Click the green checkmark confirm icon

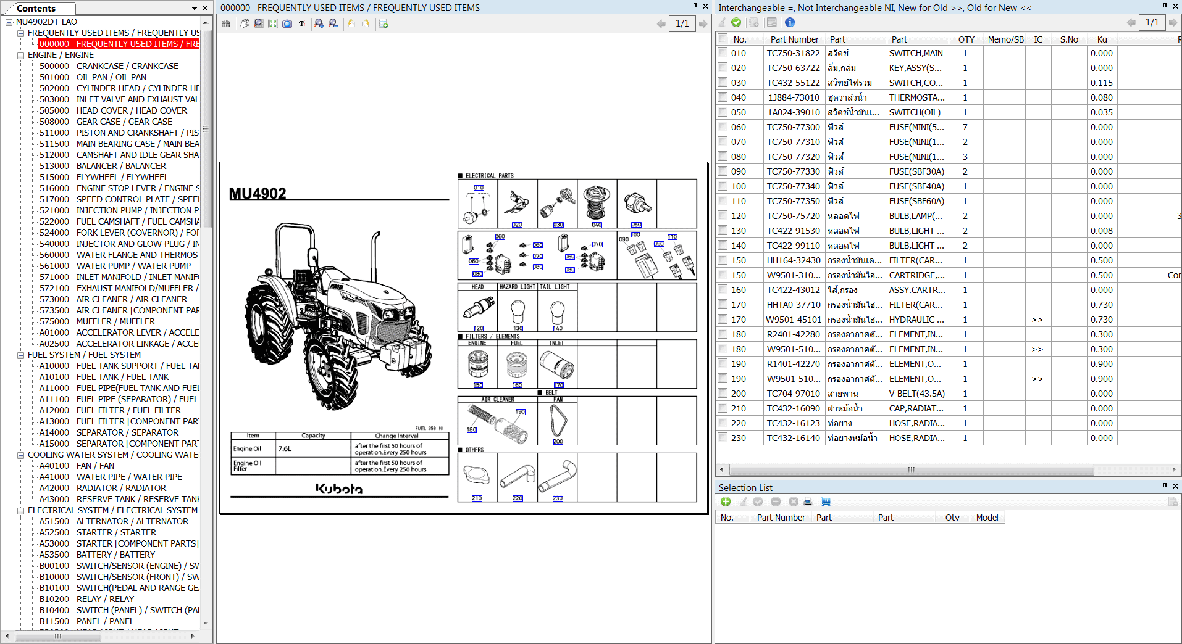(x=736, y=23)
